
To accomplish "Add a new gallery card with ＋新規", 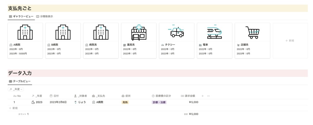I will tap(290, 41).
